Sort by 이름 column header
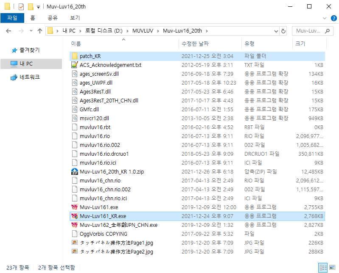 (x=124, y=44)
